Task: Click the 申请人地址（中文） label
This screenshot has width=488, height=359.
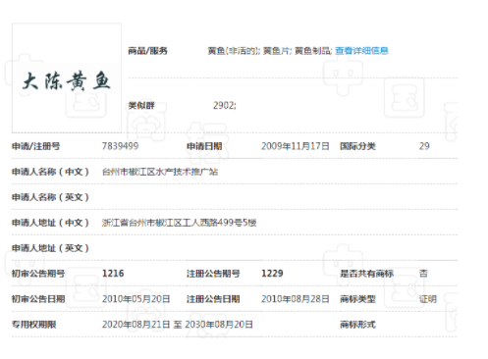Action: pos(50,223)
